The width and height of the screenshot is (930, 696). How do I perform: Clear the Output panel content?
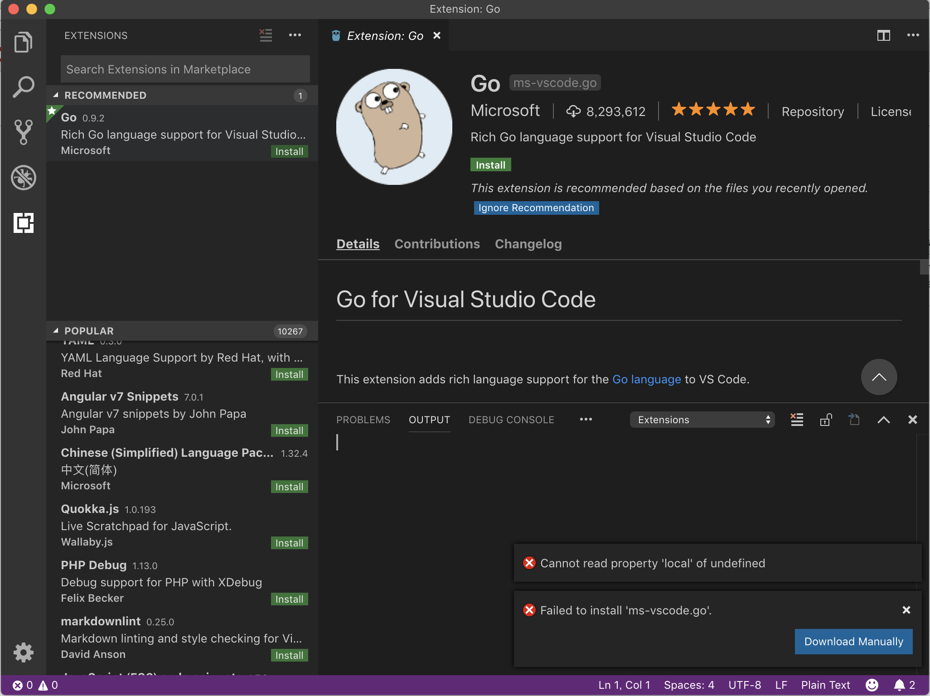point(797,420)
